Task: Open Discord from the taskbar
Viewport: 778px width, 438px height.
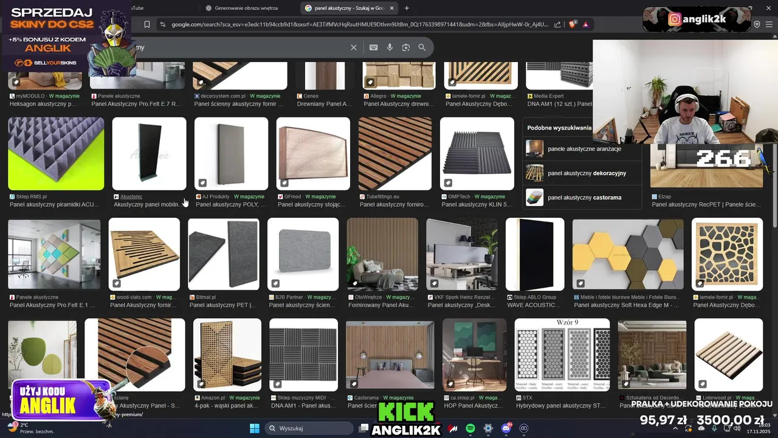Action: pyautogui.click(x=506, y=428)
